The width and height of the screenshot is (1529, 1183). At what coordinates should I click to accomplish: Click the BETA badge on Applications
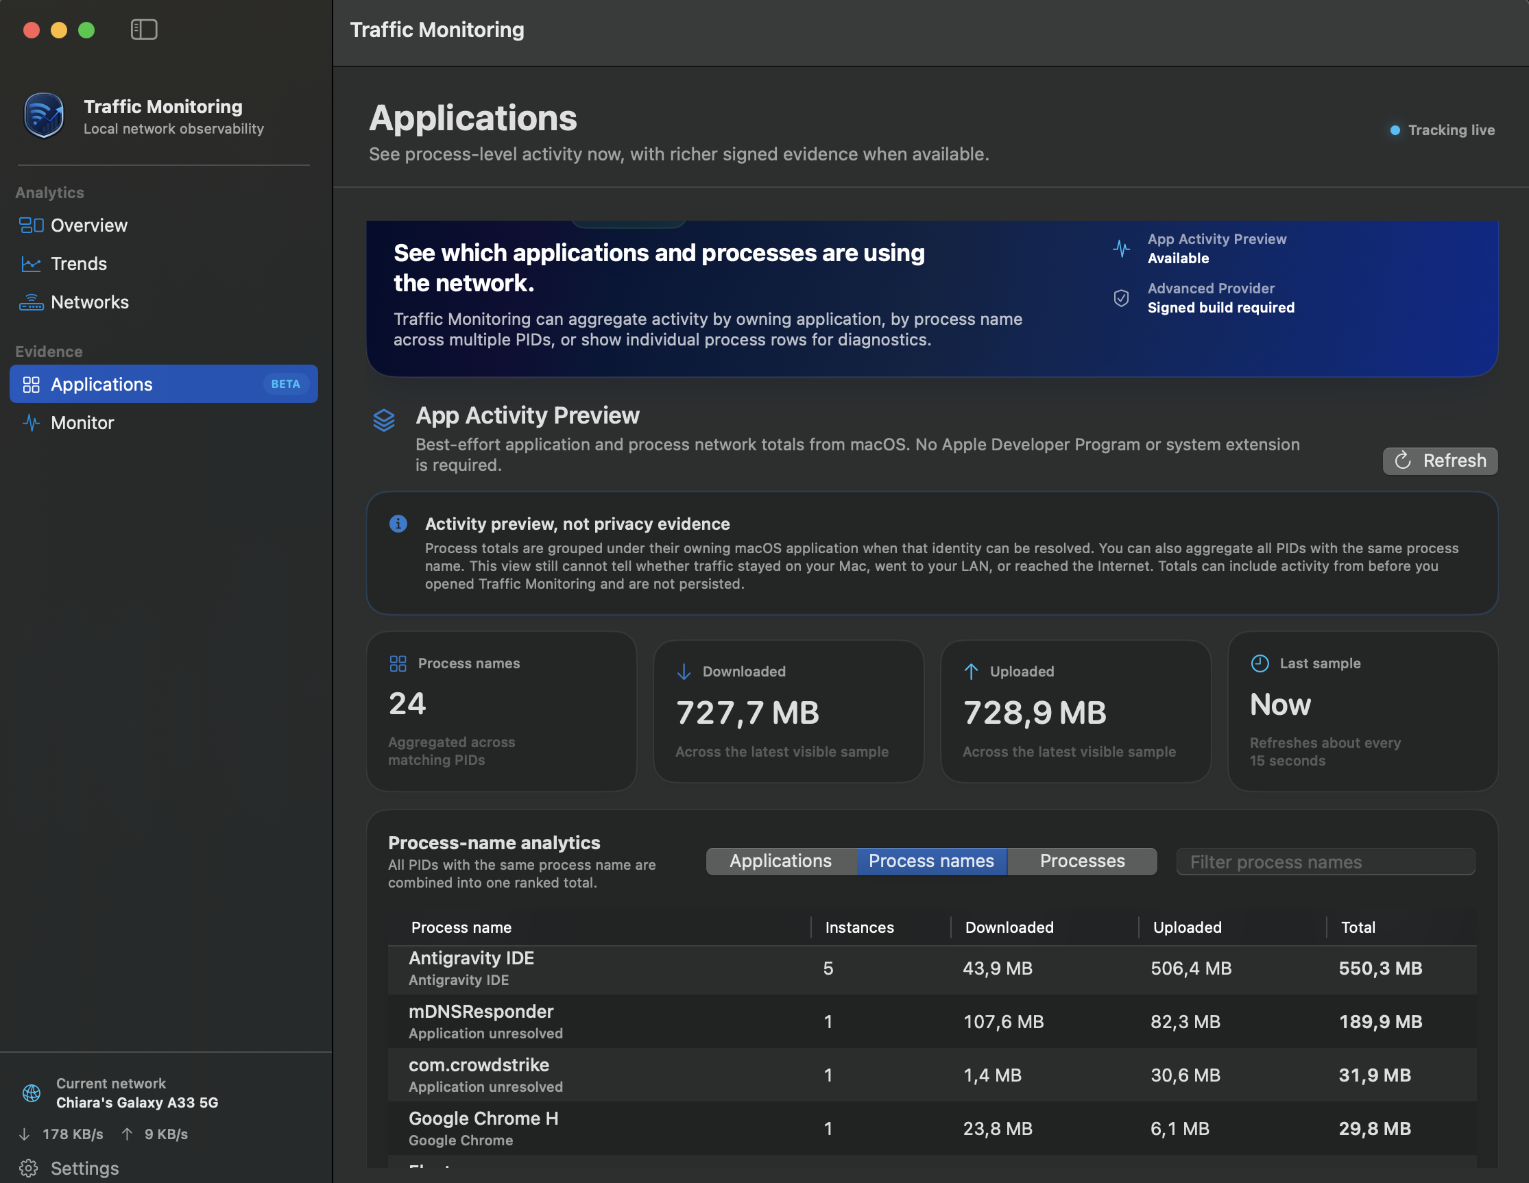click(286, 385)
